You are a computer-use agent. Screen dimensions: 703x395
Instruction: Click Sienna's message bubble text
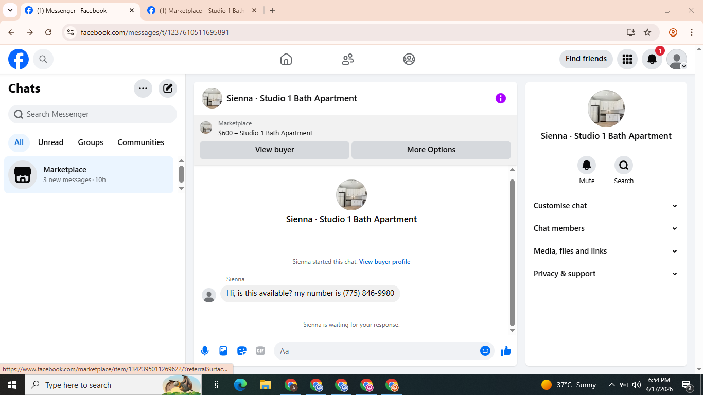[x=310, y=293]
